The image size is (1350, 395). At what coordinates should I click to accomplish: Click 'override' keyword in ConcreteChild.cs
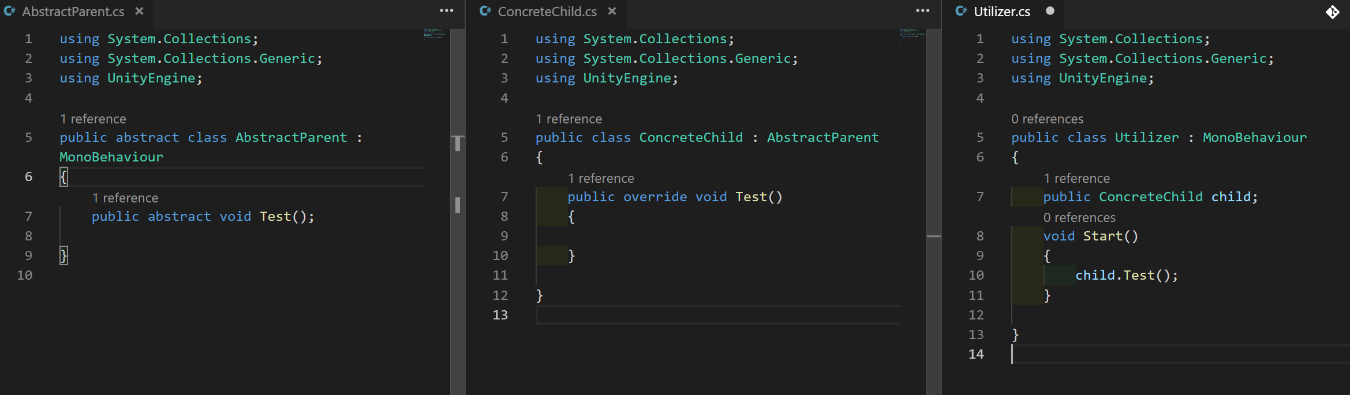tap(655, 197)
